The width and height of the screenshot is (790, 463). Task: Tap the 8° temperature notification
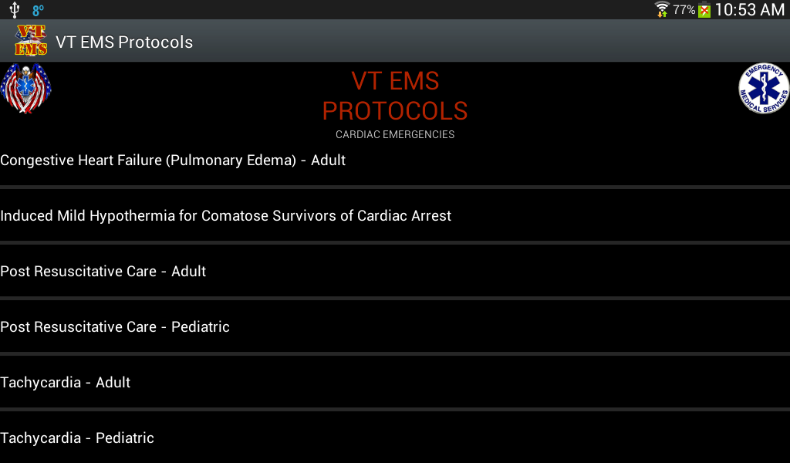pos(39,10)
